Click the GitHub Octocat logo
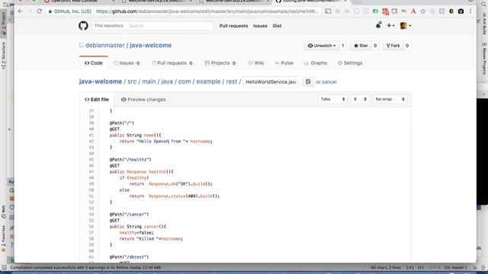The width and height of the screenshot is (488, 274). [x=83, y=26]
